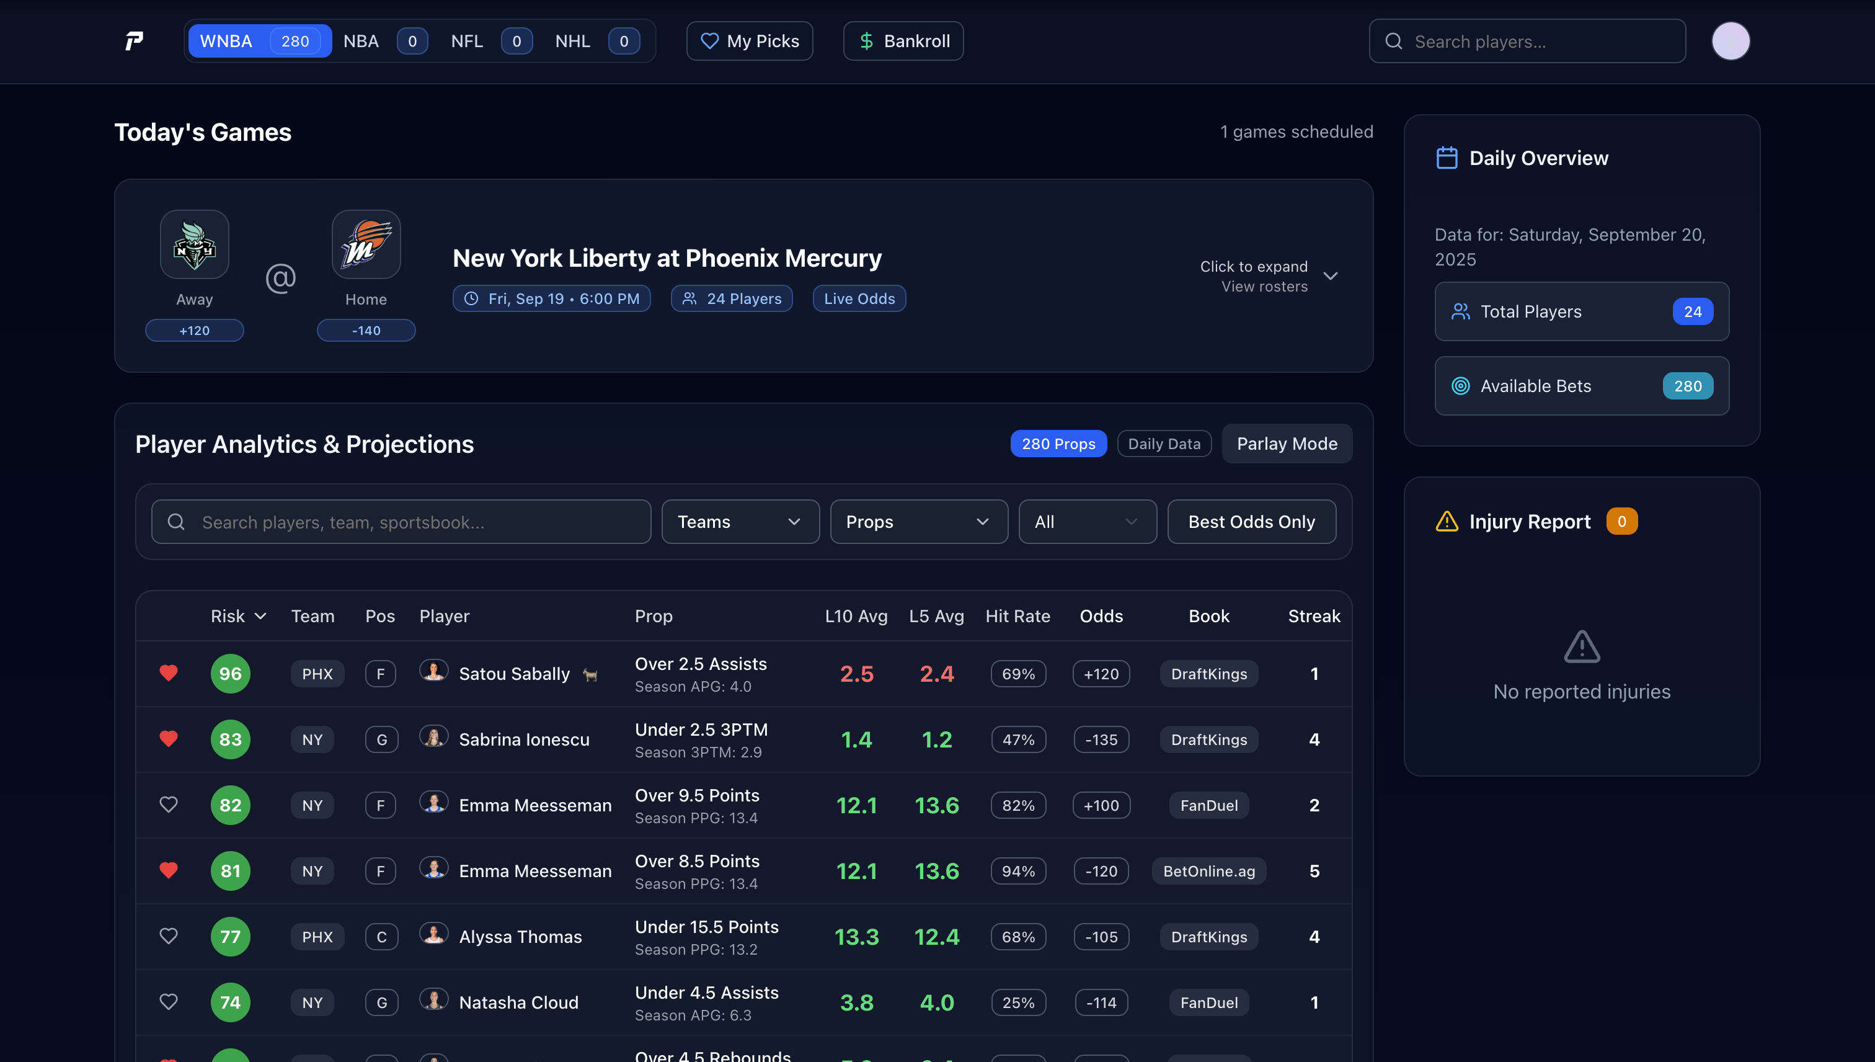Click the Phoenix Mercury team logo
This screenshot has height=1062, width=1875.
[x=366, y=245]
